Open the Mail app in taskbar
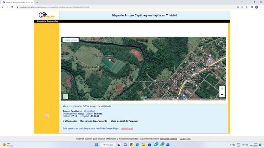Image resolution: width=264 pixels, height=148 pixels. (x=156, y=145)
